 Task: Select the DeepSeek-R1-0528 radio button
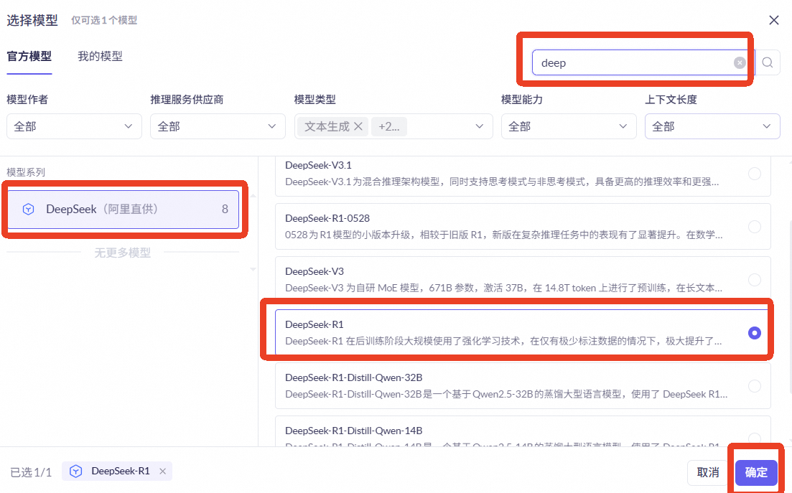(x=754, y=227)
